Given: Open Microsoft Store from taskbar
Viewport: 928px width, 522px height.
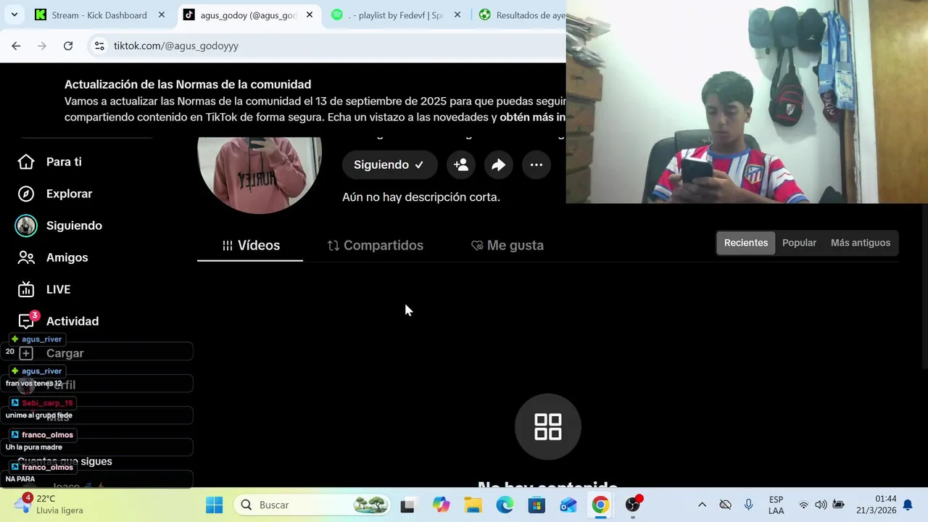Looking at the screenshot, I should [536, 505].
